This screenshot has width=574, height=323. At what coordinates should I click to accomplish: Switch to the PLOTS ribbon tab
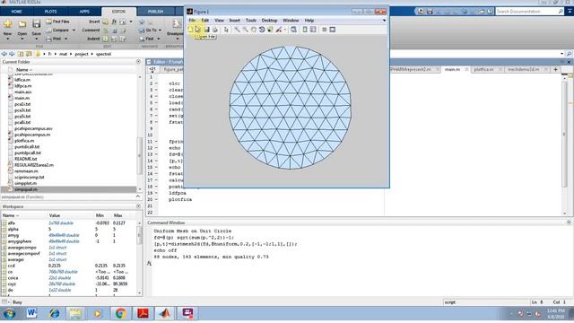[x=50, y=12]
